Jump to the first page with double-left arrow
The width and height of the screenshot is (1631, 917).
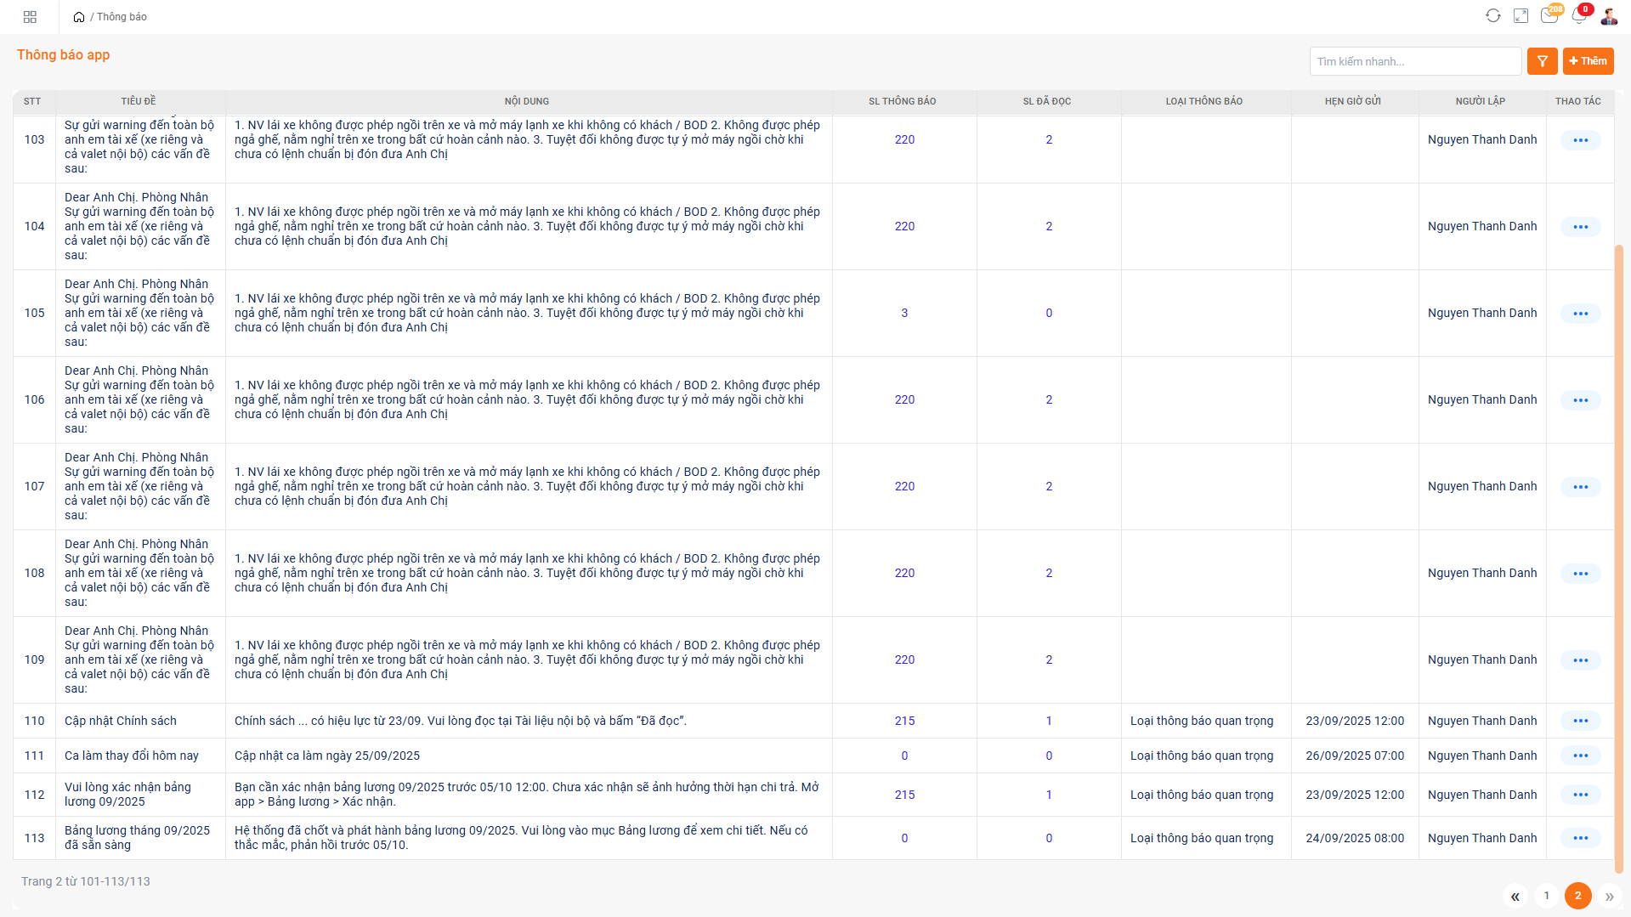[1515, 896]
